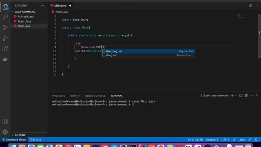The width and height of the screenshot is (261, 147).
Task: Expand the OUTLINE section
Action: tap(18, 135)
